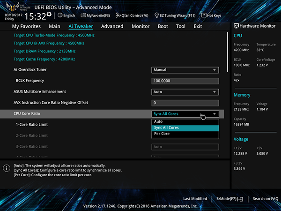The height and width of the screenshot is (211, 281).
Task: Click Target CPU @ AVX Frequency text
Action: [49, 43]
